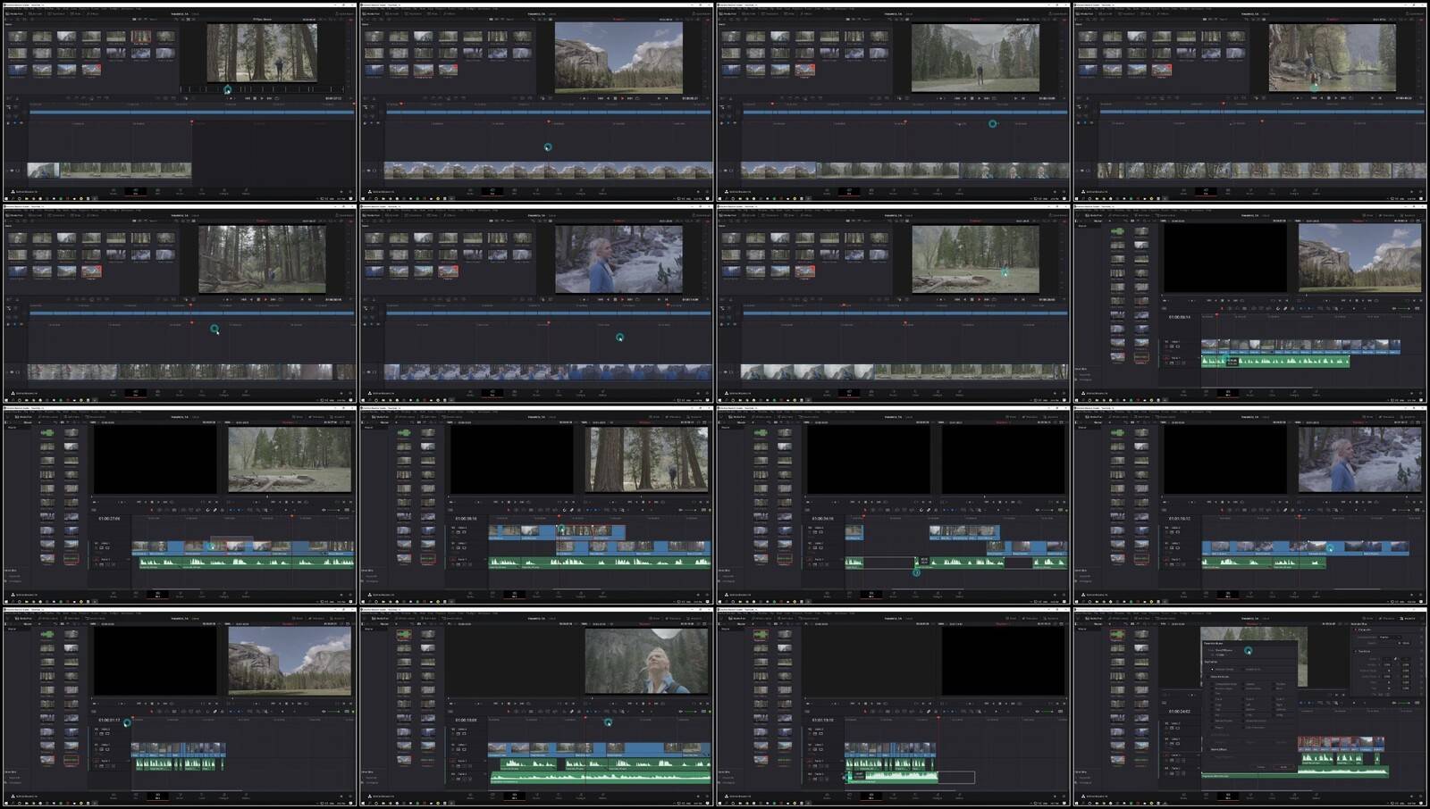Click Windows Start icon in forest hiker Cut frame
Image resolution: width=1430 pixels, height=809 pixels.
tap(8, 198)
